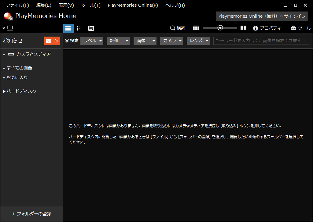The height and width of the screenshot is (222, 313).
Task: Select すべての画像 in the sidebar
Action: [x=19, y=68]
